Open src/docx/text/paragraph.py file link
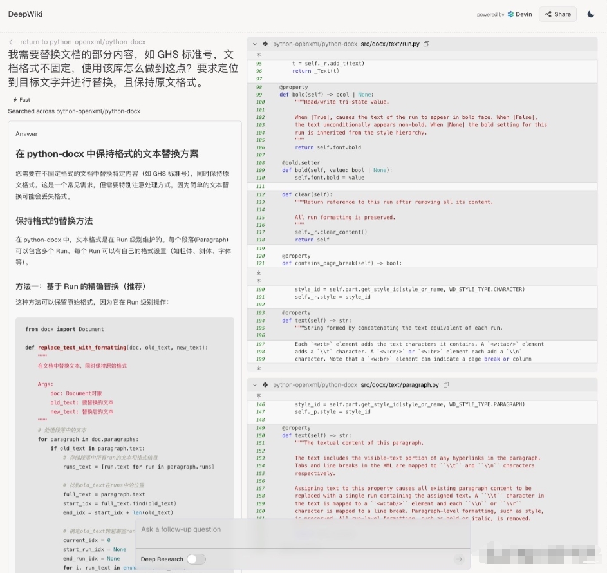The width and height of the screenshot is (607, 573). (x=400, y=385)
